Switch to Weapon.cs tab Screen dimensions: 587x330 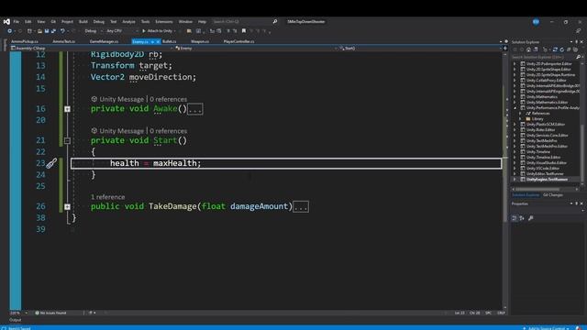pyautogui.click(x=200, y=41)
